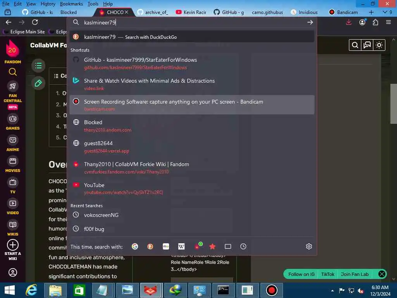The height and width of the screenshot is (298, 397).
Task: Open Anime in Fandom sidebar
Action: pyautogui.click(x=13, y=144)
